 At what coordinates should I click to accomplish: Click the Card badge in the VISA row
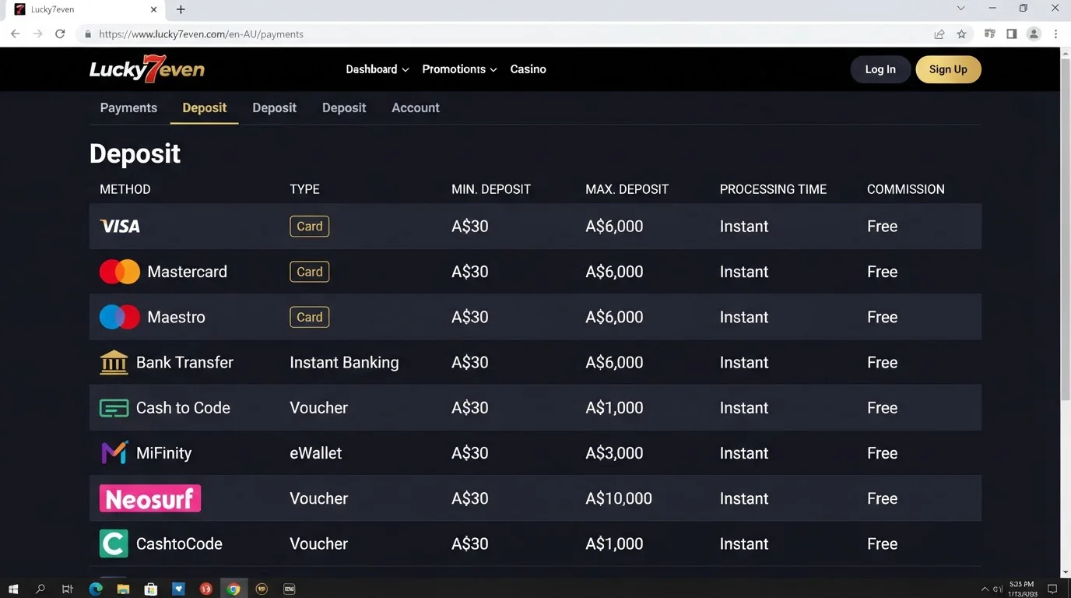[x=310, y=227]
